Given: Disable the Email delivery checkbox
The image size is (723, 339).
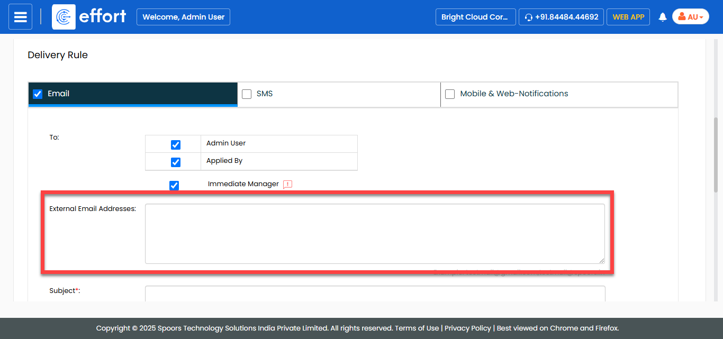Looking at the screenshot, I should tap(38, 94).
